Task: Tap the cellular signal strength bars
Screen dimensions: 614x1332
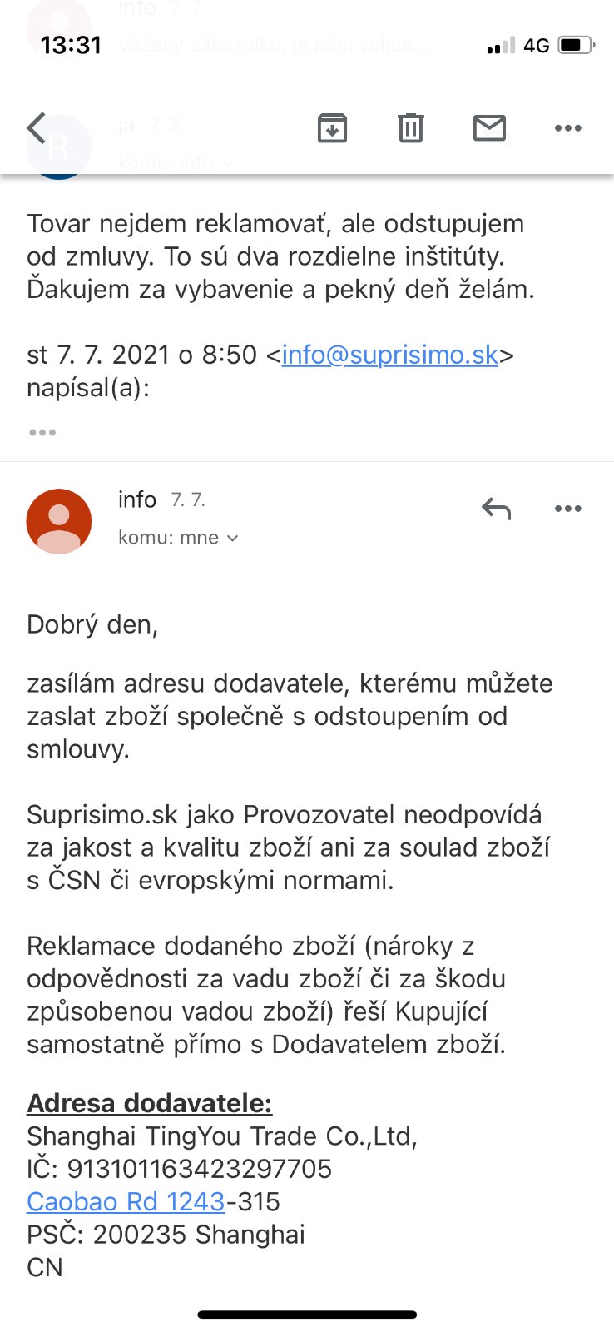Action: pyautogui.click(x=501, y=46)
